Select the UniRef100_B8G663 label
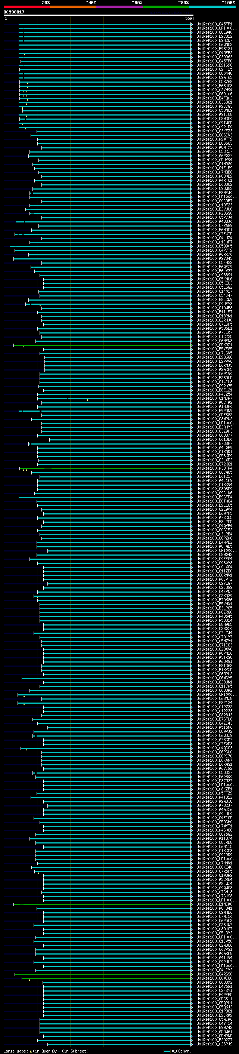This screenshot has height=1054, width=239. point(214,144)
